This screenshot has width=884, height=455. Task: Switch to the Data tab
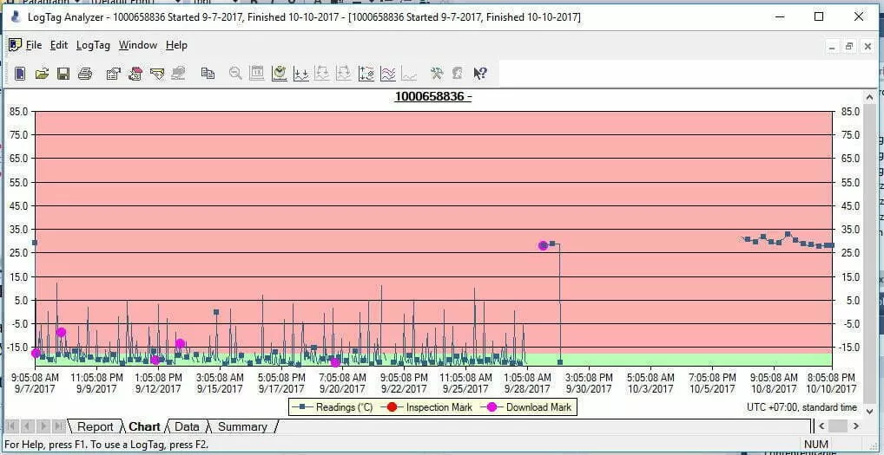[x=187, y=426]
